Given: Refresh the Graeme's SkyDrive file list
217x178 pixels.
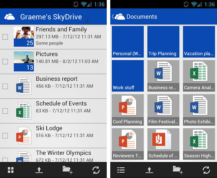Looking at the screenshot, I should click(x=96, y=170).
